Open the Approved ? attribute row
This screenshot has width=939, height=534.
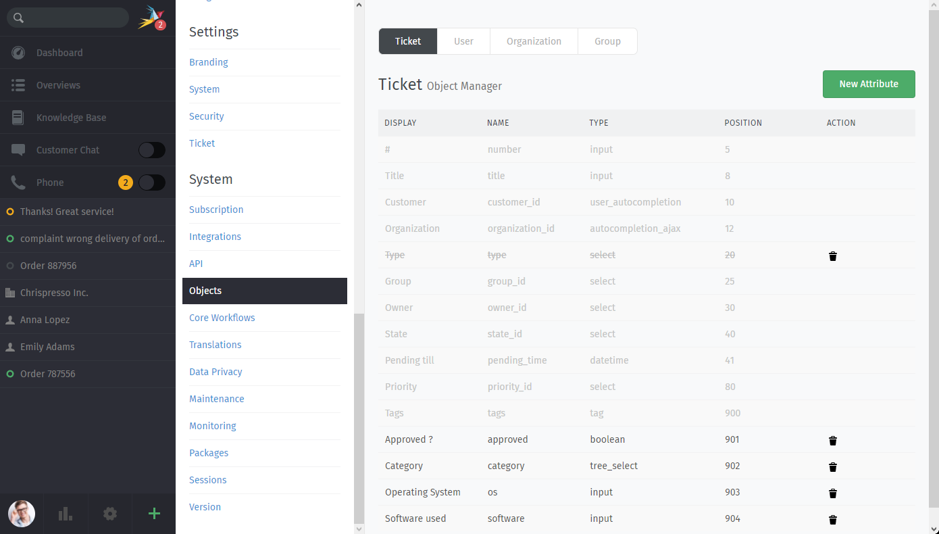646,439
